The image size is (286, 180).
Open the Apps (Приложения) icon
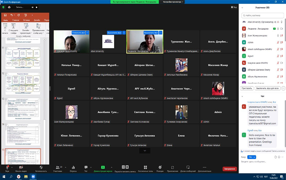tap(172, 167)
